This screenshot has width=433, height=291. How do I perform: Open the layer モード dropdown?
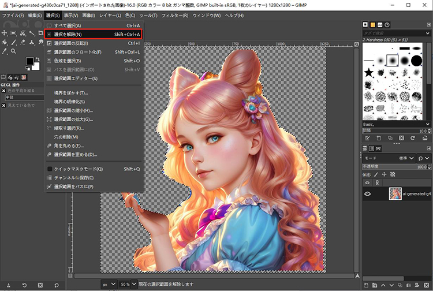[389, 158]
